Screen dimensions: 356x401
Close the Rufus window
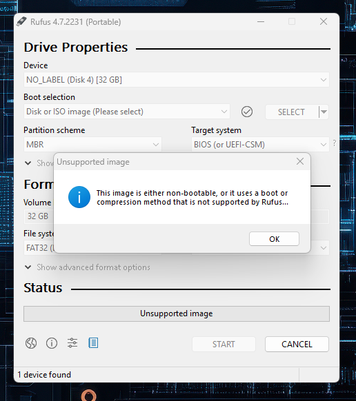tap(324, 21)
